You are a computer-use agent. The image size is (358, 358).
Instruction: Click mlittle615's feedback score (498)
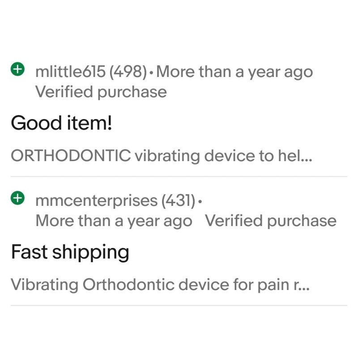pos(128,72)
